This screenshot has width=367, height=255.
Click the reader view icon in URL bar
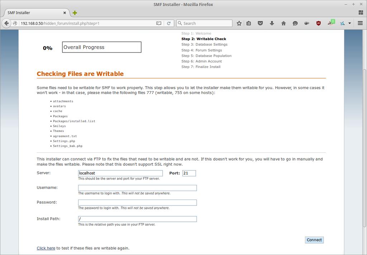(159, 23)
